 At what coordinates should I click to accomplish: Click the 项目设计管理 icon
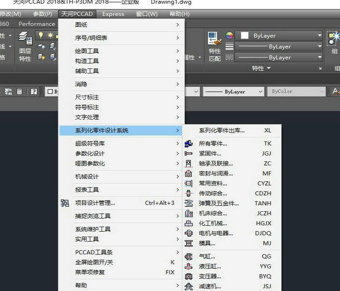click(65, 203)
